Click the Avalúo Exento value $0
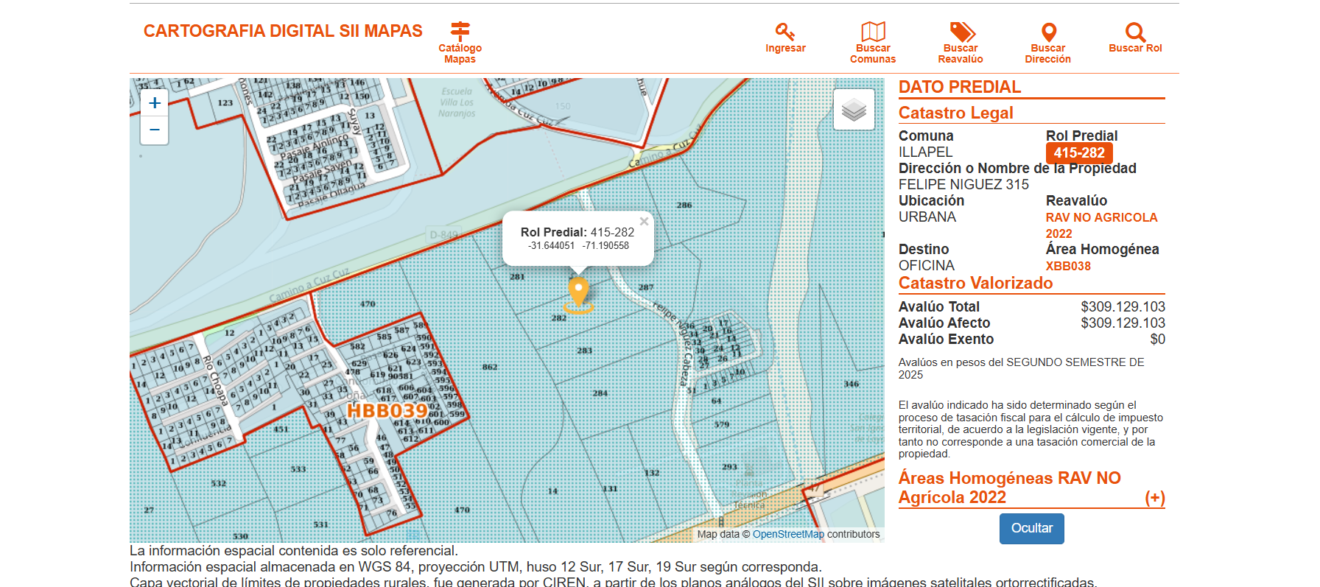This screenshot has height=587, width=1320. click(x=1157, y=339)
